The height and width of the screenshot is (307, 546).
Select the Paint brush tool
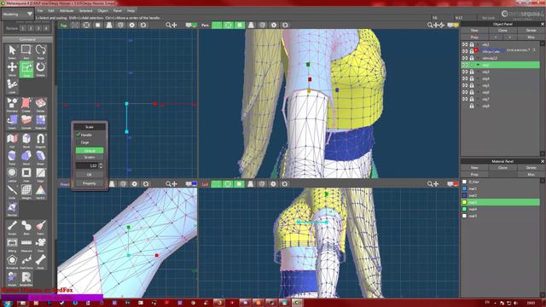40,228
